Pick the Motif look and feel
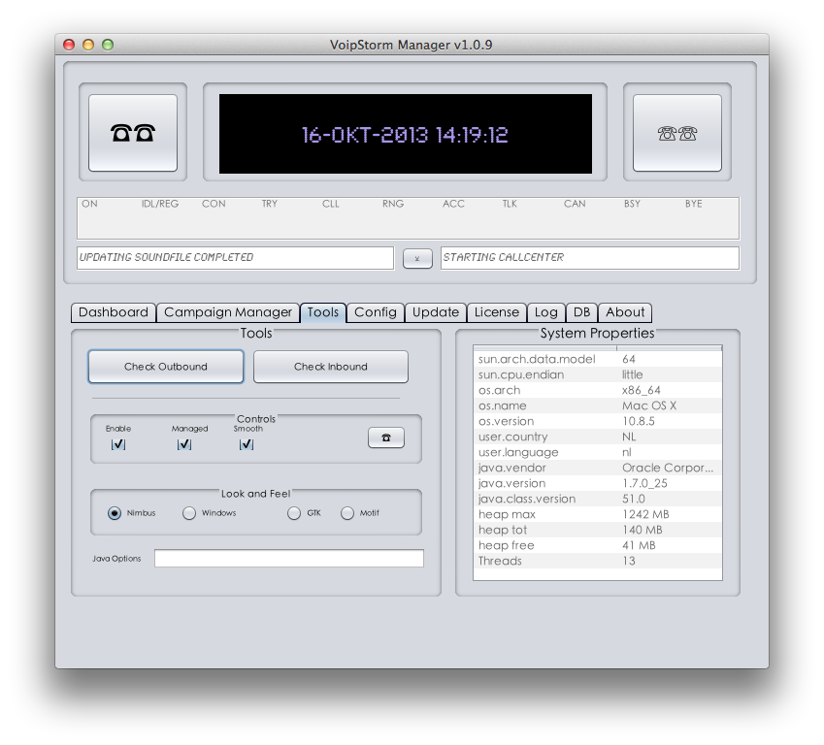The width and height of the screenshot is (824, 745). pos(347,513)
